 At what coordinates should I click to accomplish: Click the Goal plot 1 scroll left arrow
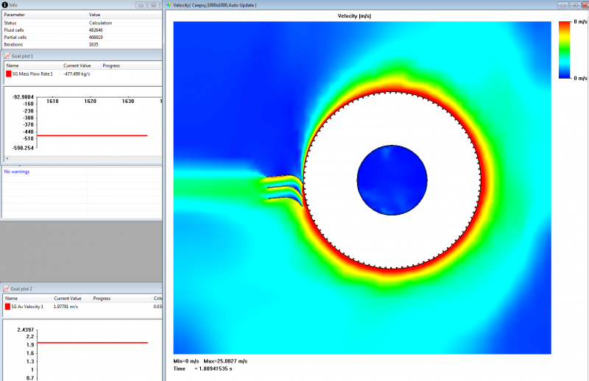point(7,158)
